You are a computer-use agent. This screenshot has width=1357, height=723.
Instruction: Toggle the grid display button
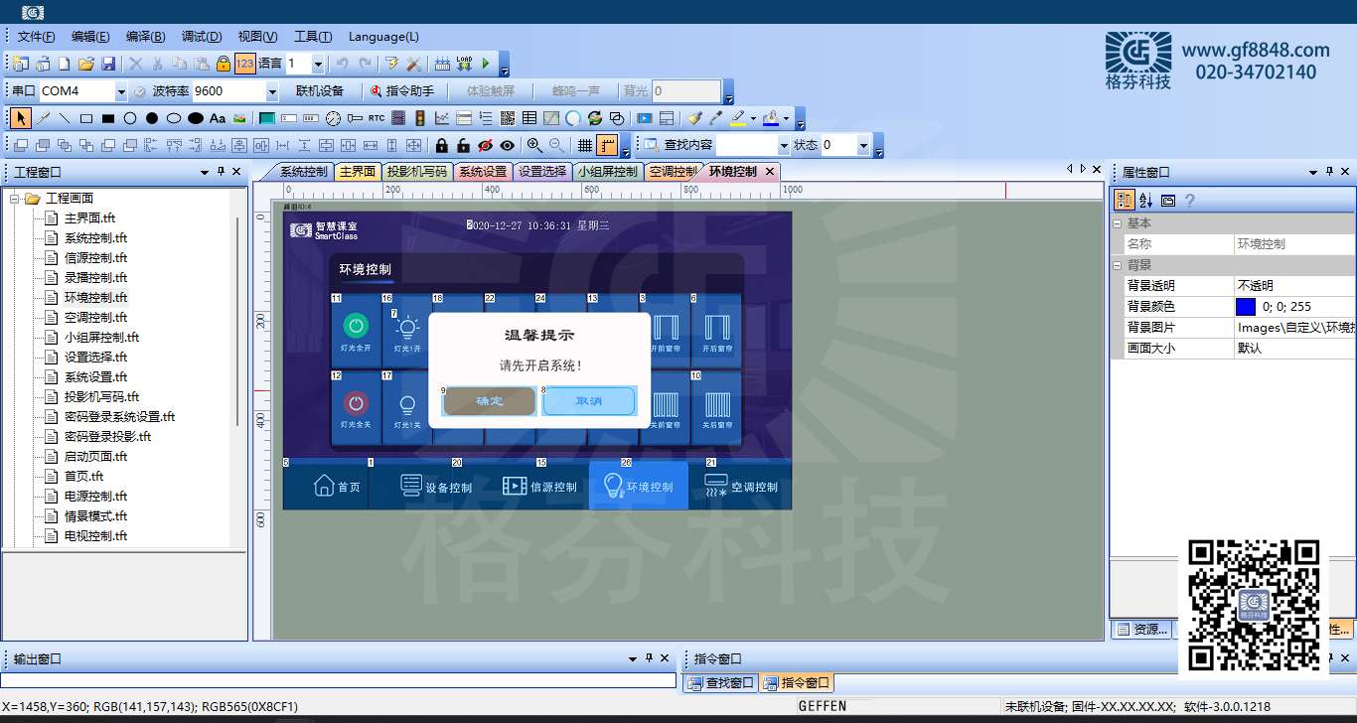585,145
